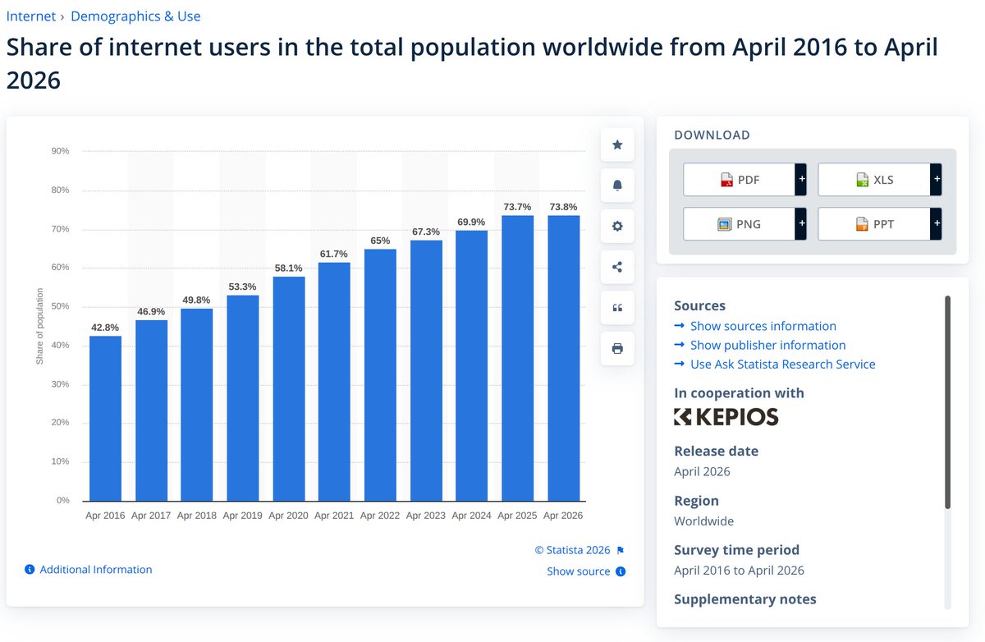985x642 pixels.
Task: Click the sidebar panel scrollbar
Action: (948, 402)
